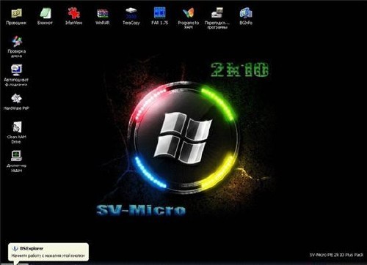The image size is (367, 265).
Task: Select the TeraCopy desktop icon
Action: (x=131, y=16)
